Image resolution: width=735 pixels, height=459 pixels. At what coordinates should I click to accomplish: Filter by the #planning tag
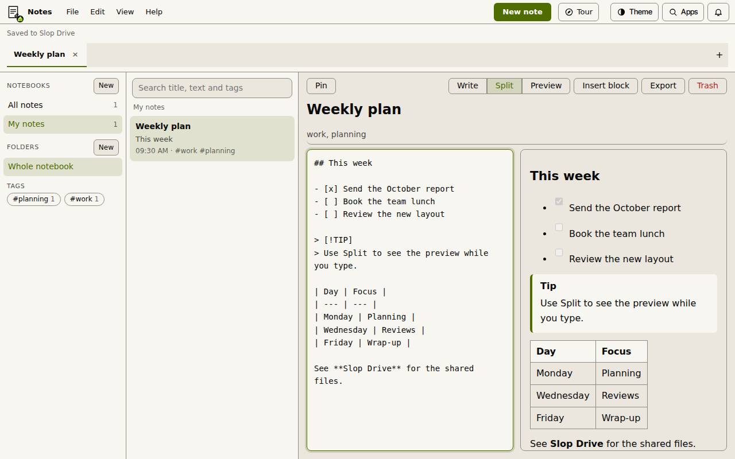pyautogui.click(x=34, y=199)
